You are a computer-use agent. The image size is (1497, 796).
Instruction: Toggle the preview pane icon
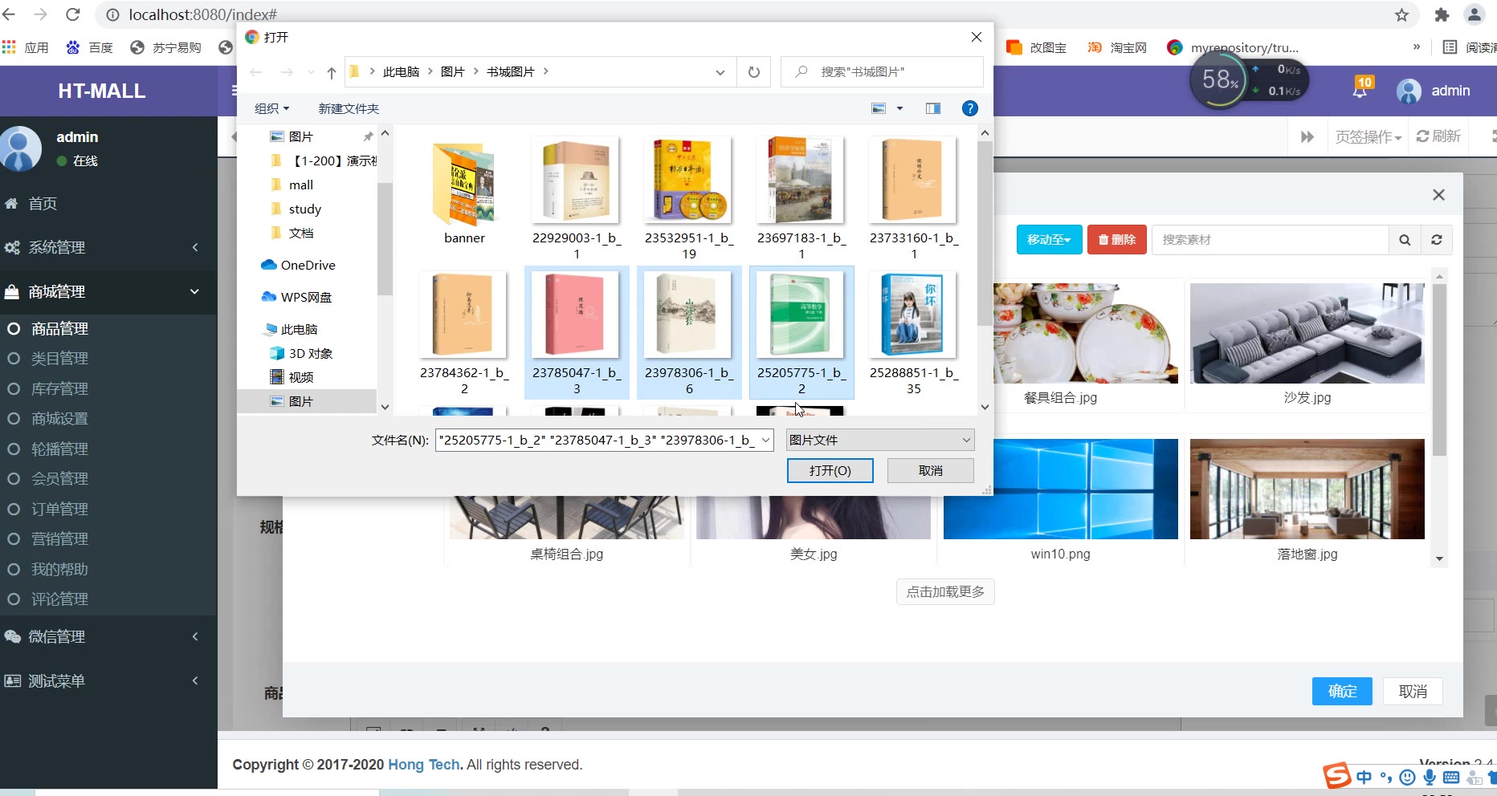pos(932,108)
